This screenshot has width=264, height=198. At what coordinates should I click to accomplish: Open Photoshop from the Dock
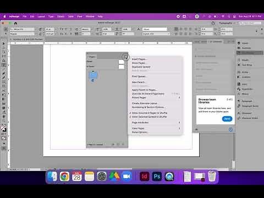[x=157, y=177]
